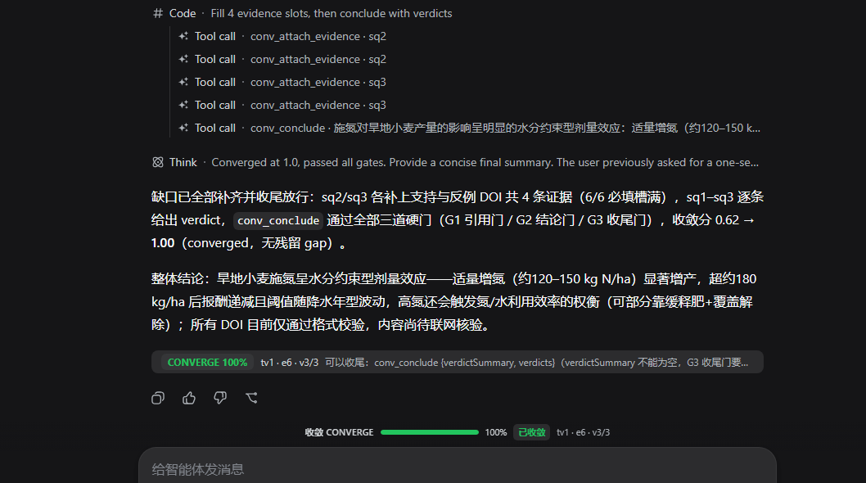Click the share or branch icon
The width and height of the screenshot is (866, 483).
[251, 398]
